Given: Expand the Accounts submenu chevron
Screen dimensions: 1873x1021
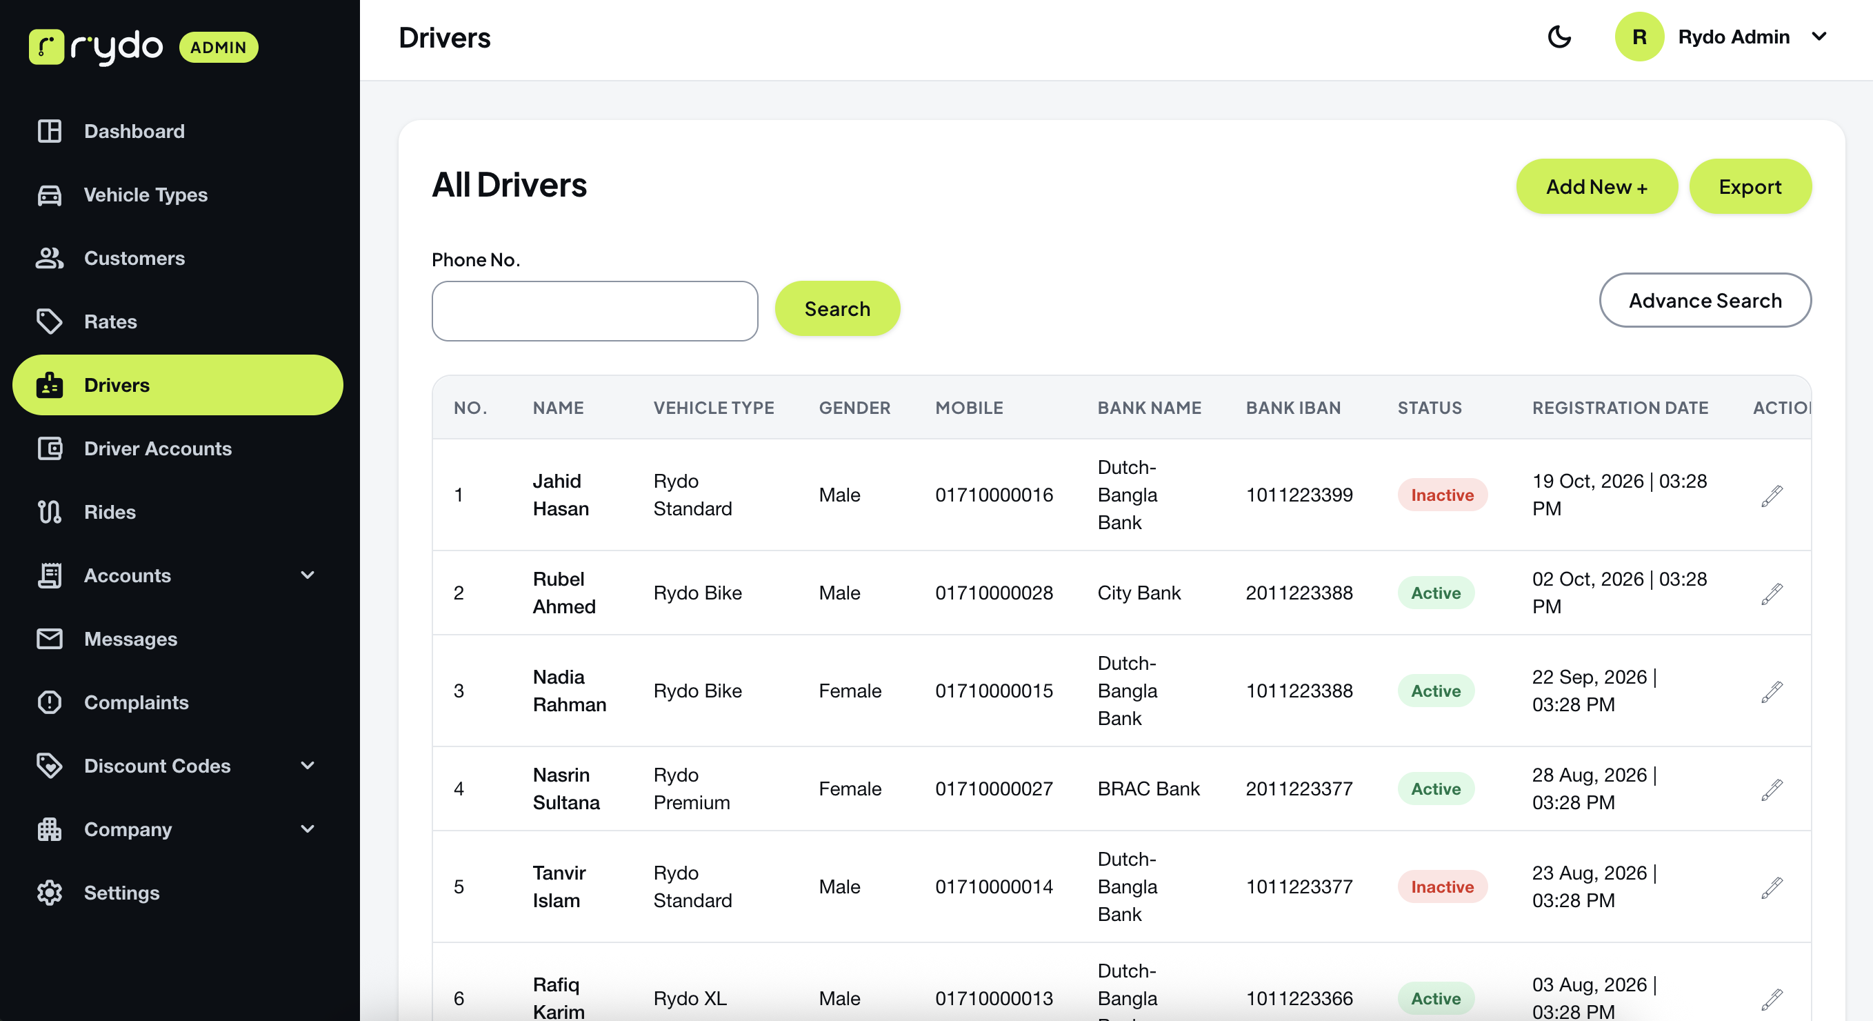Looking at the screenshot, I should point(308,575).
